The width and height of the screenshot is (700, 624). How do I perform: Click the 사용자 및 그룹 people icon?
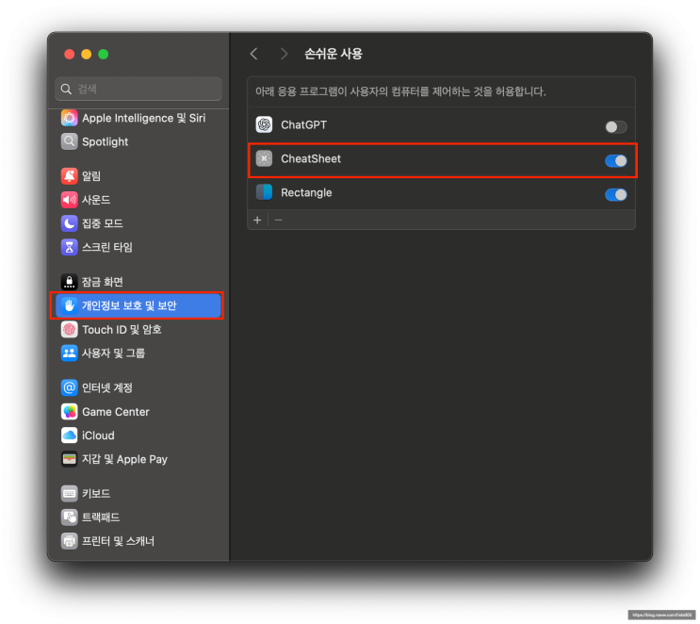pos(69,353)
